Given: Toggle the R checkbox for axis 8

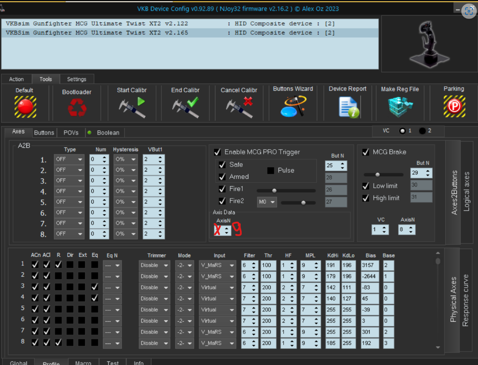Looking at the screenshot, I should click(58, 342).
